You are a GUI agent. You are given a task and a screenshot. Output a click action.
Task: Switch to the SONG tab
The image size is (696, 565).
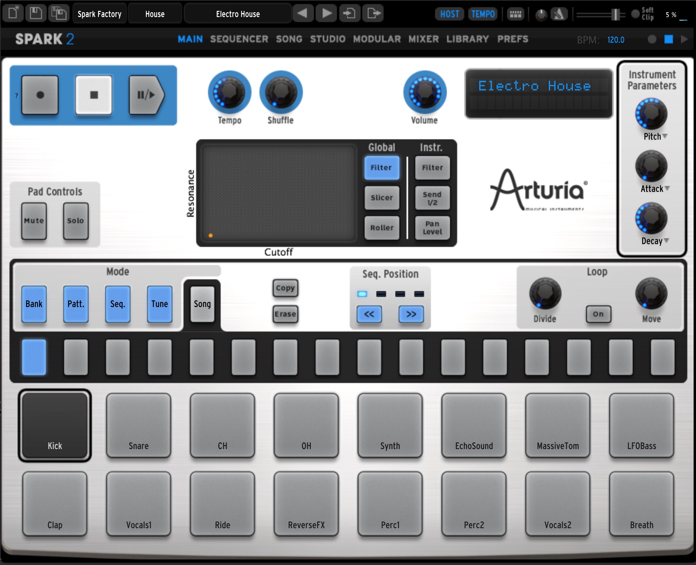pyautogui.click(x=289, y=39)
